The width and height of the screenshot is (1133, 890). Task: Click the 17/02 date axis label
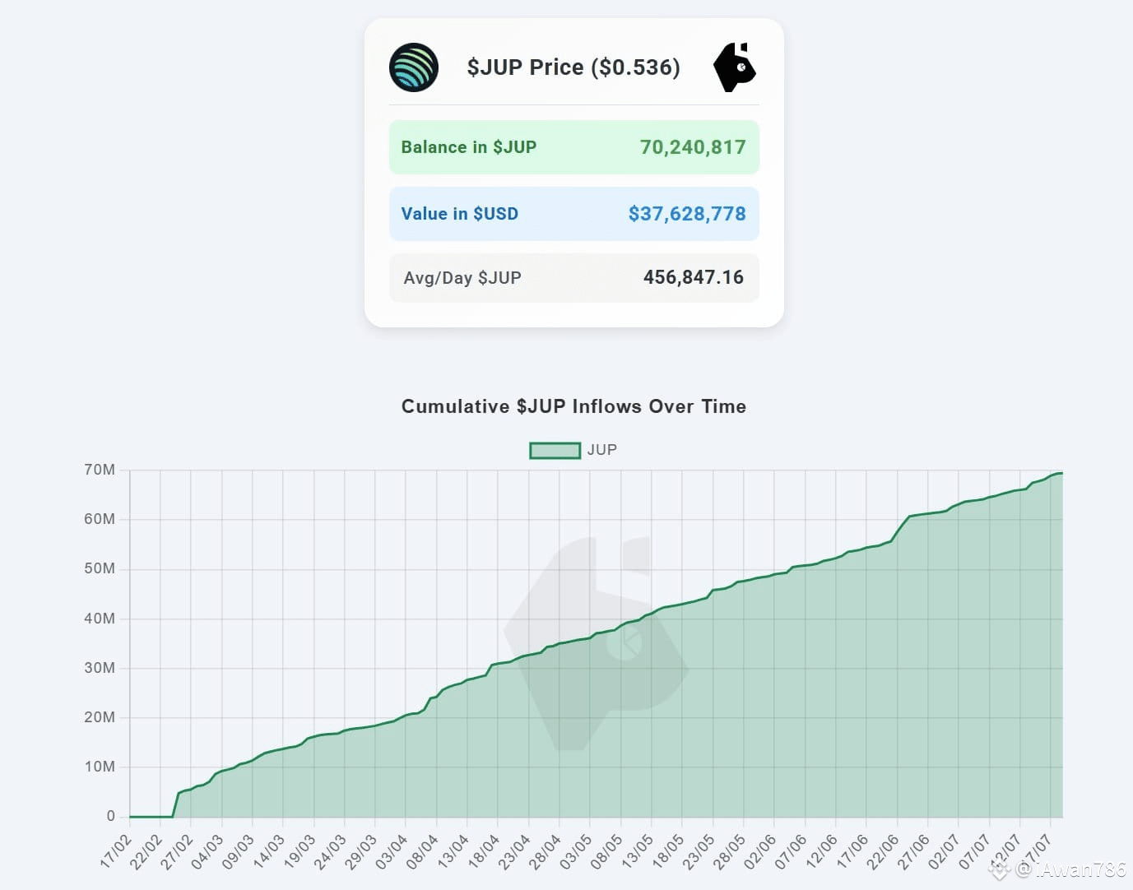click(116, 851)
